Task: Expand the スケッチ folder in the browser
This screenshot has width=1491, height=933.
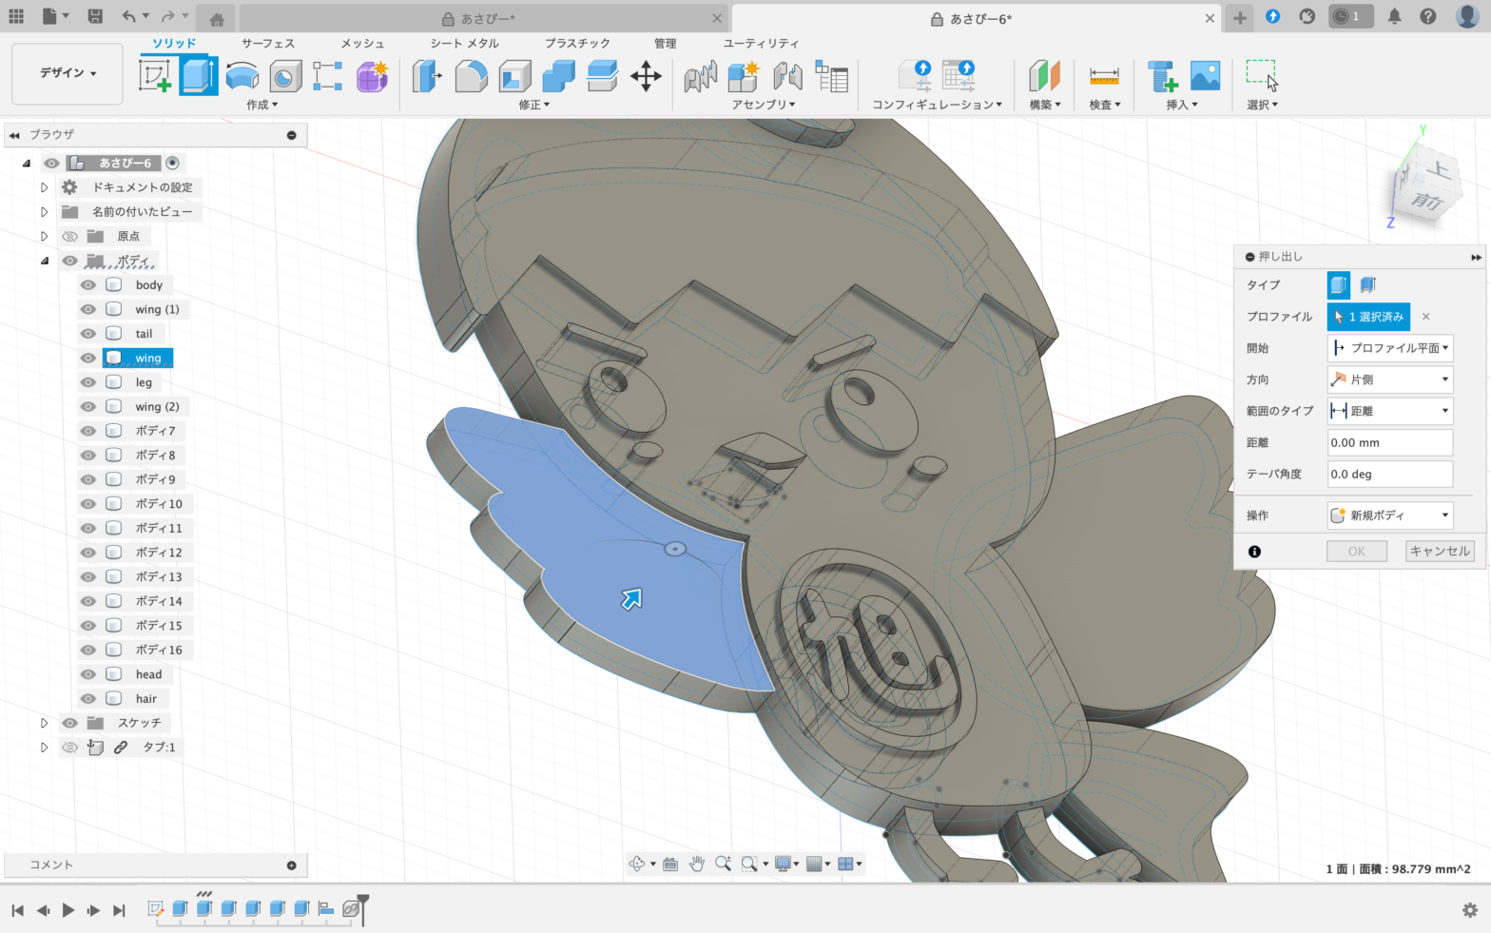Action: [x=44, y=723]
